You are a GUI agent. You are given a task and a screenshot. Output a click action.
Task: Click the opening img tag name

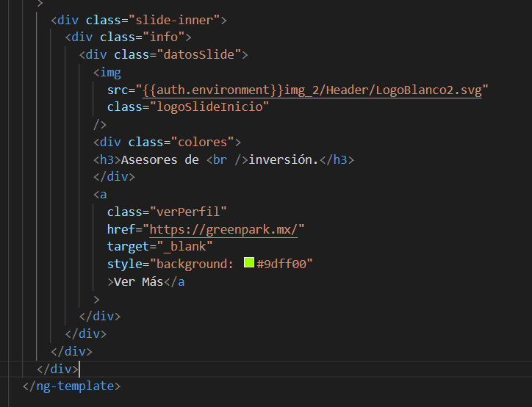pos(110,72)
